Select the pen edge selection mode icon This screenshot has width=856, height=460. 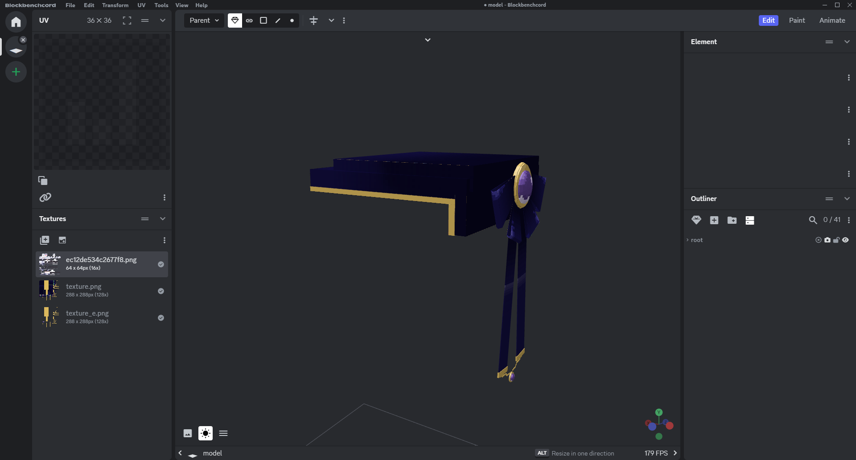278,21
